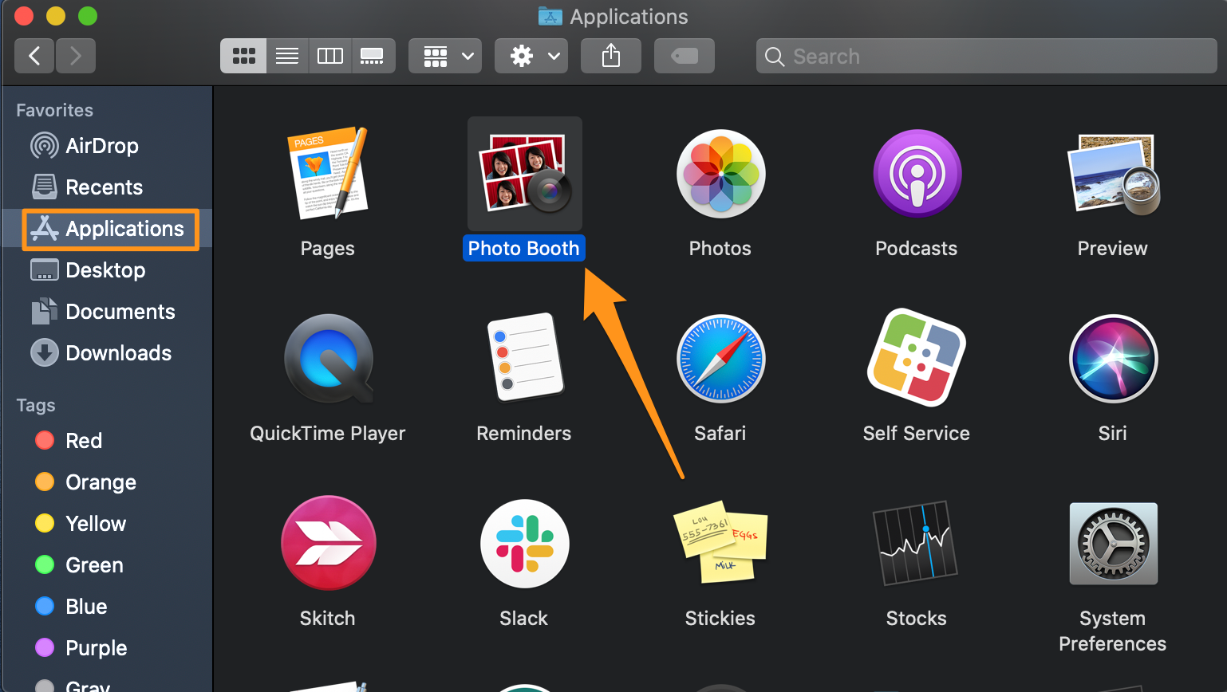The height and width of the screenshot is (692, 1227).
Task: Select Applications in the sidebar
Action: [106, 229]
